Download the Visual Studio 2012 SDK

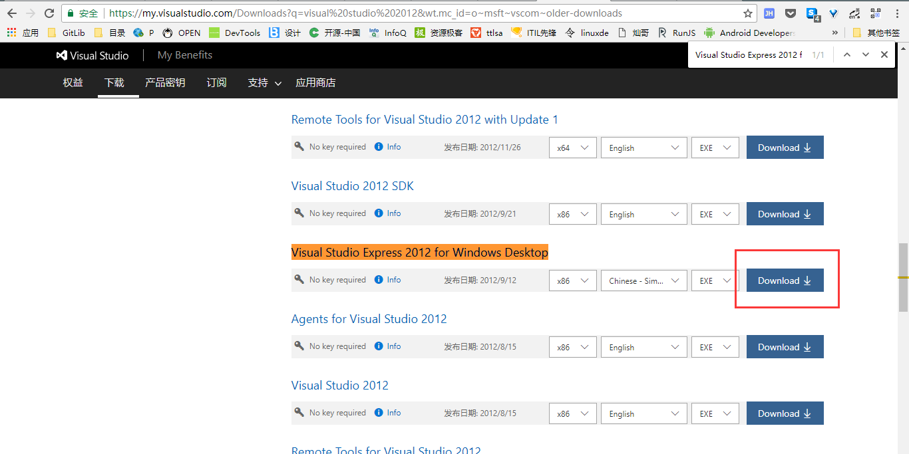(x=785, y=214)
